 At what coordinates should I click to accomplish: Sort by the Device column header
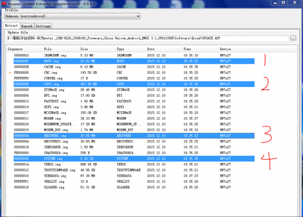(x=236, y=49)
